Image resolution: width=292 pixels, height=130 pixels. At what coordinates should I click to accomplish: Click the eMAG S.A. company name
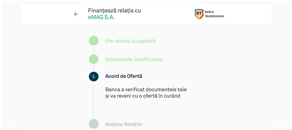click(x=101, y=17)
